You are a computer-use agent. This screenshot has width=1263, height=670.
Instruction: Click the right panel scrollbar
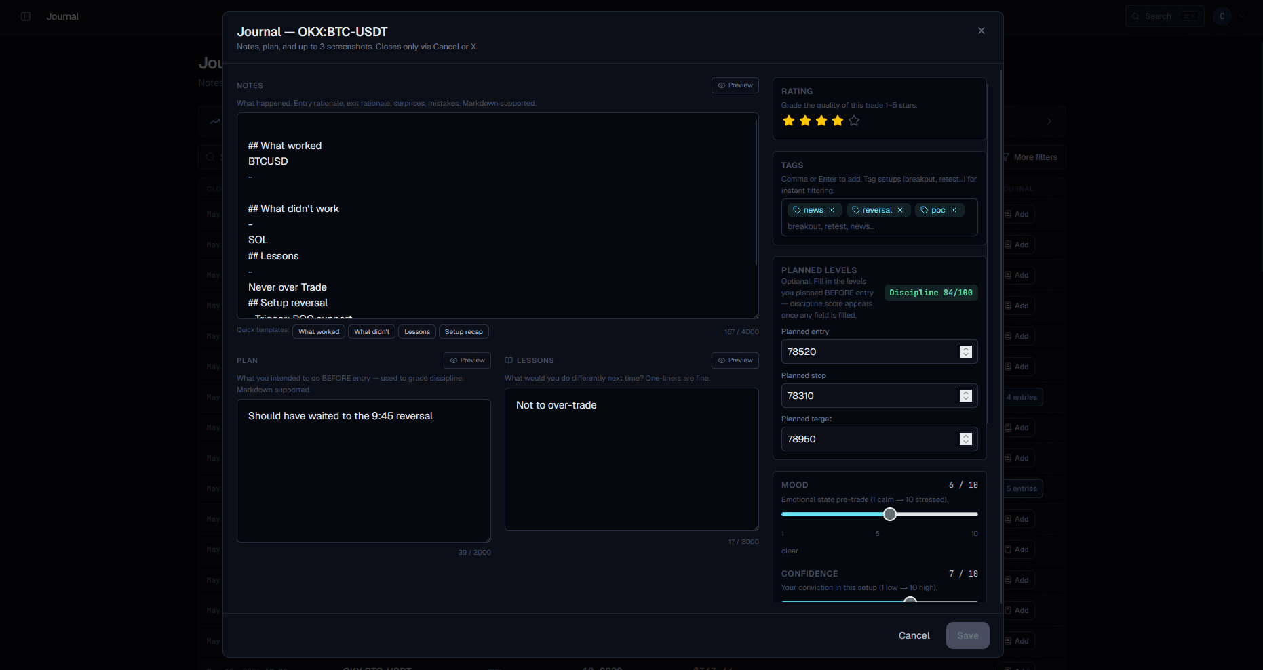pos(988,254)
